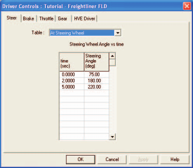Image resolution: width=193 pixels, height=168 pixels.
Task: Select the 180.00 steering angle cell
Action: pos(97,81)
